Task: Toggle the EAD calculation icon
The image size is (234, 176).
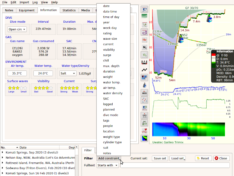Action: point(144,116)
